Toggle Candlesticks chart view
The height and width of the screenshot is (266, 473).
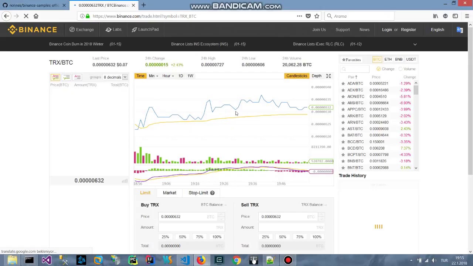pyautogui.click(x=297, y=76)
